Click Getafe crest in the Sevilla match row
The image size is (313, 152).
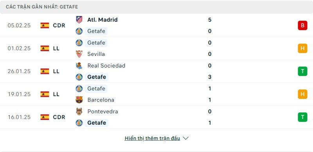pos(79,43)
